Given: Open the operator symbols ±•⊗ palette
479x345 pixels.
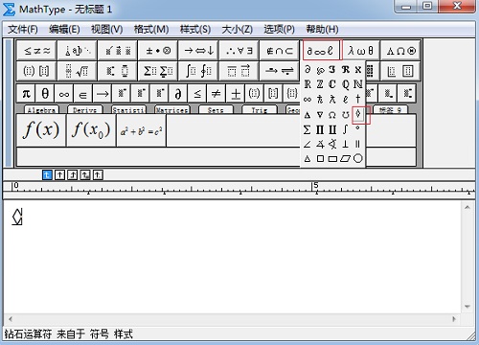Looking at the screenshot, I should click(x=158, y=51).
